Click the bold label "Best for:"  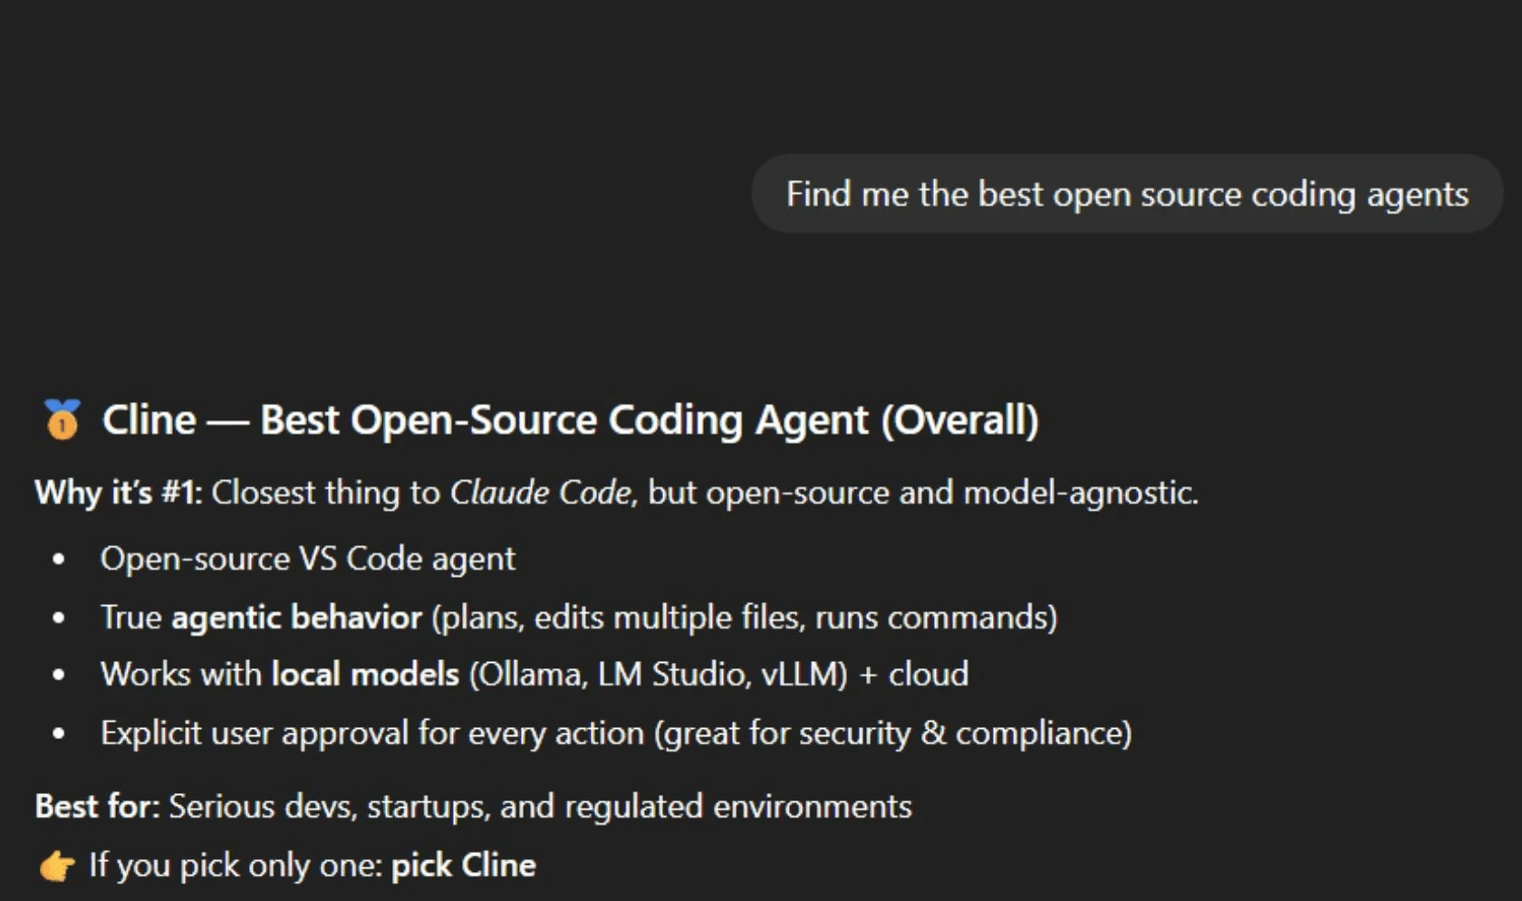pos(97,806)
